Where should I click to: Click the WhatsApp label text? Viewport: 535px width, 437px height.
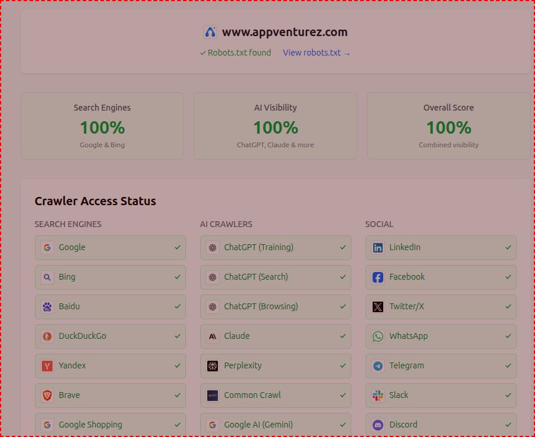click(409, 336)
